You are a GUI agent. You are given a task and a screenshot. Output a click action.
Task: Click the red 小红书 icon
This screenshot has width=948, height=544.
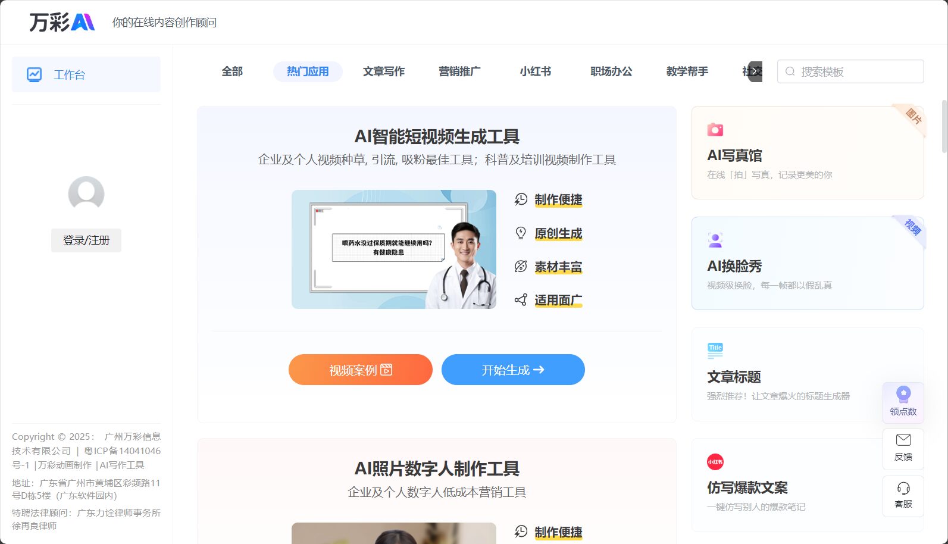pos(715,462)
